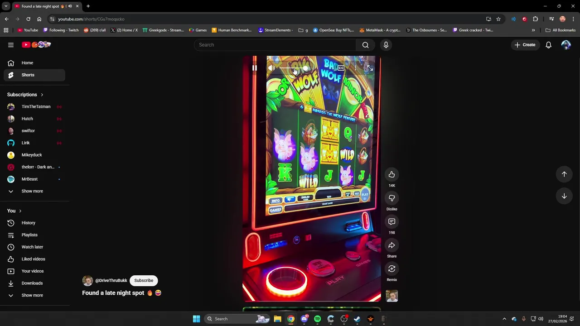580x326 pixels.
Task: Expand the Subscriptions section
Action: [x=25, y=95]
